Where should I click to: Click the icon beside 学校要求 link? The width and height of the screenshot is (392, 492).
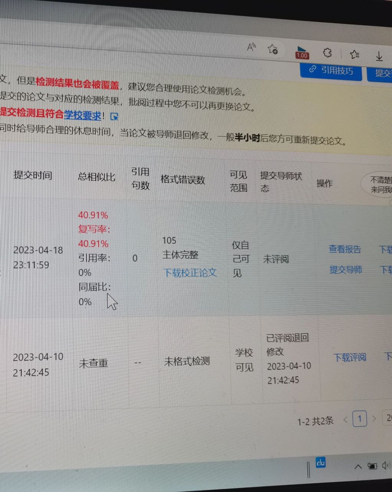click(114, 115)
